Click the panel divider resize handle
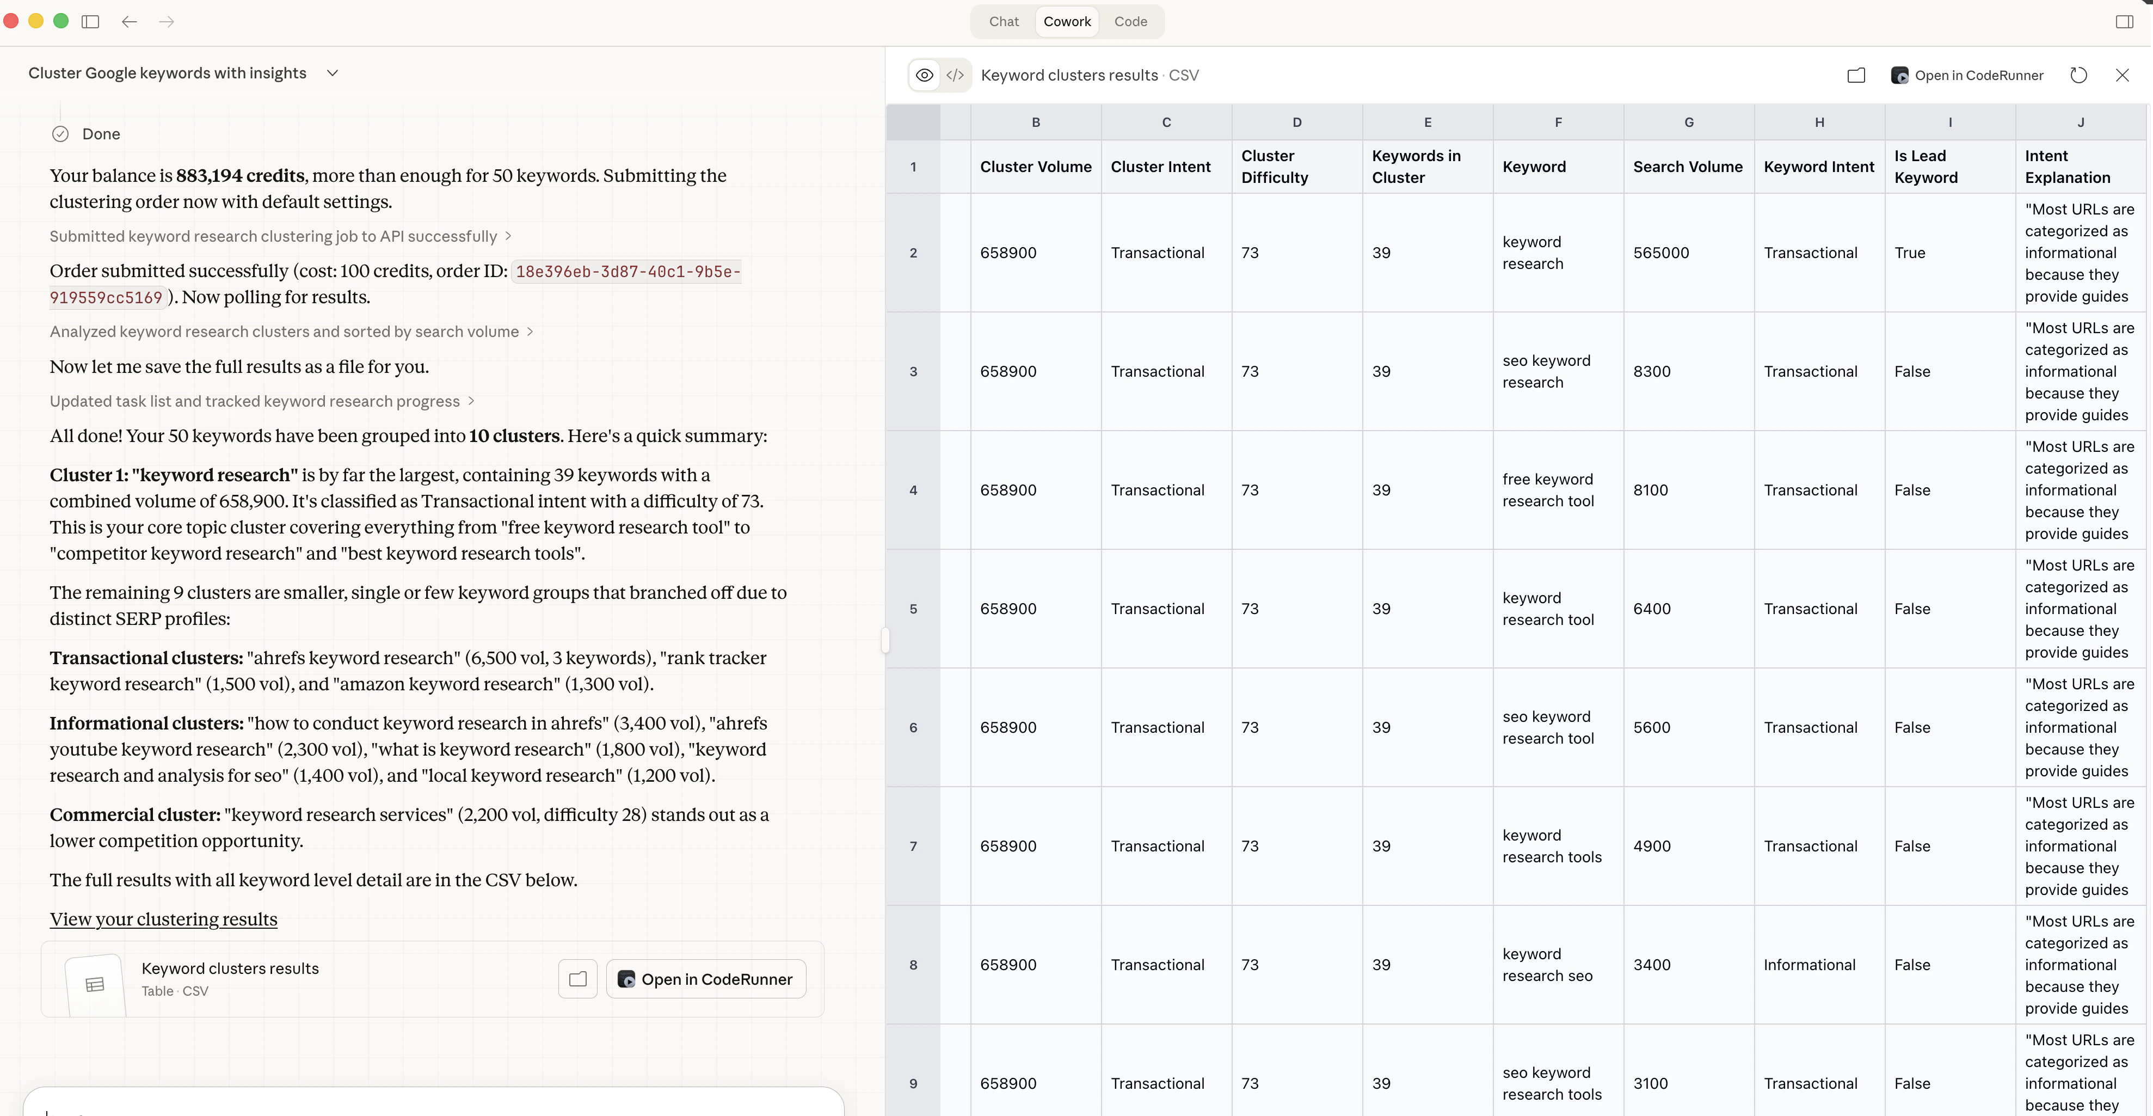The width and height of the screenshot is (2153, 1116). pyautogui.click(x=885, y=640)
